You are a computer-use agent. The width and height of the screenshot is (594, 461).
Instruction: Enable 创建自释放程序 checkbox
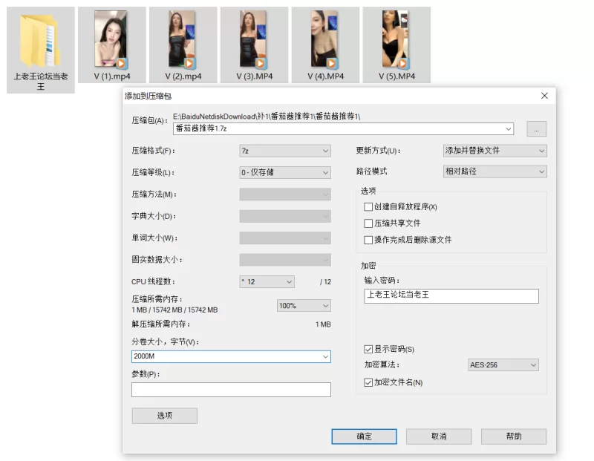tap(368, 207)
